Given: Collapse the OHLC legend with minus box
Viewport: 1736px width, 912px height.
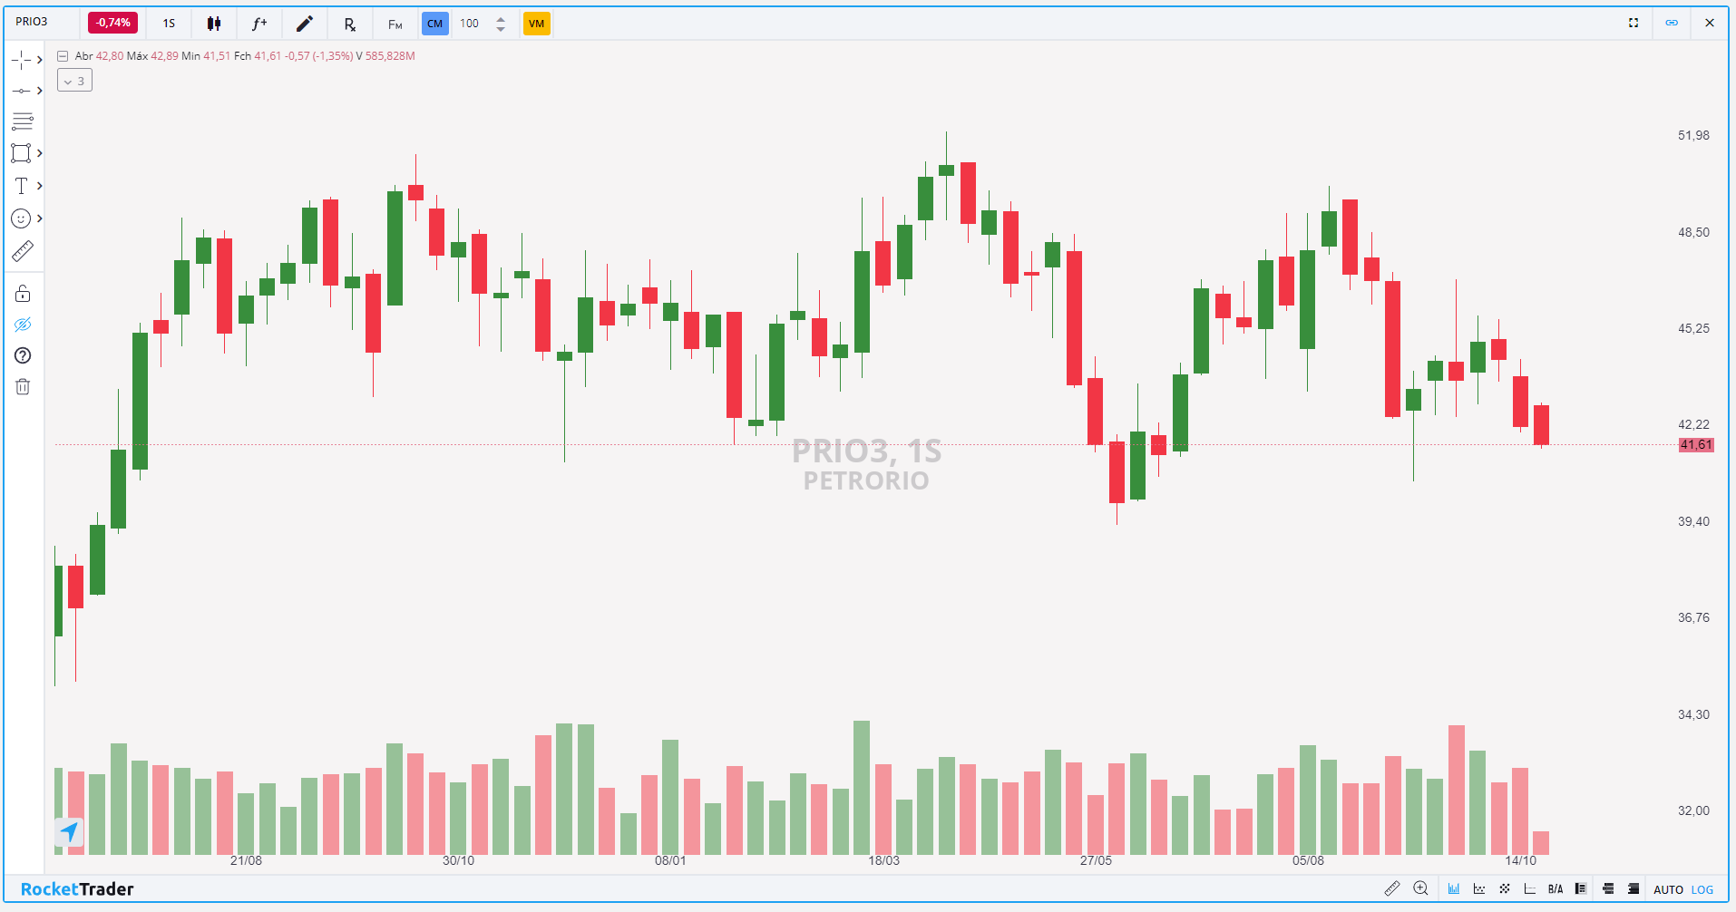Looking at the screenshot, I should (63, 56).
